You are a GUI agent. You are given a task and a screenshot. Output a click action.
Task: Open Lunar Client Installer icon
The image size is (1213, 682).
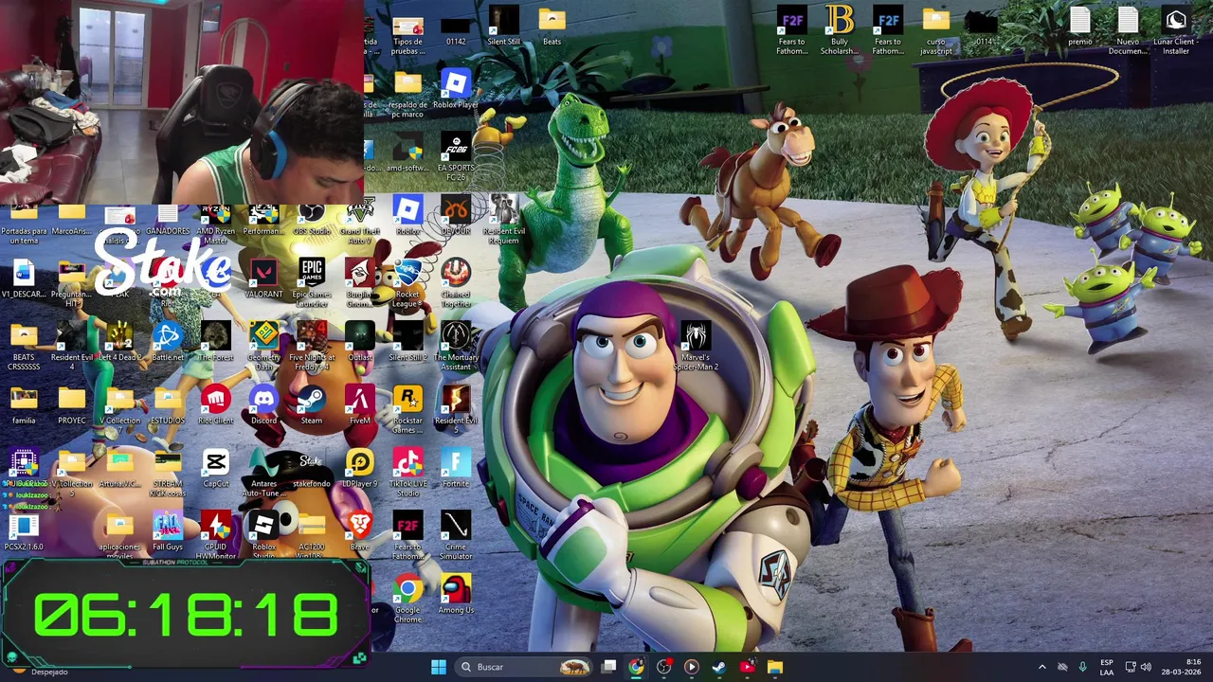[1176, 30]
